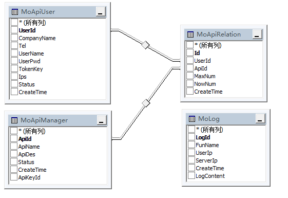Select the ApiDes column checkbox

[x=14, y=154]
